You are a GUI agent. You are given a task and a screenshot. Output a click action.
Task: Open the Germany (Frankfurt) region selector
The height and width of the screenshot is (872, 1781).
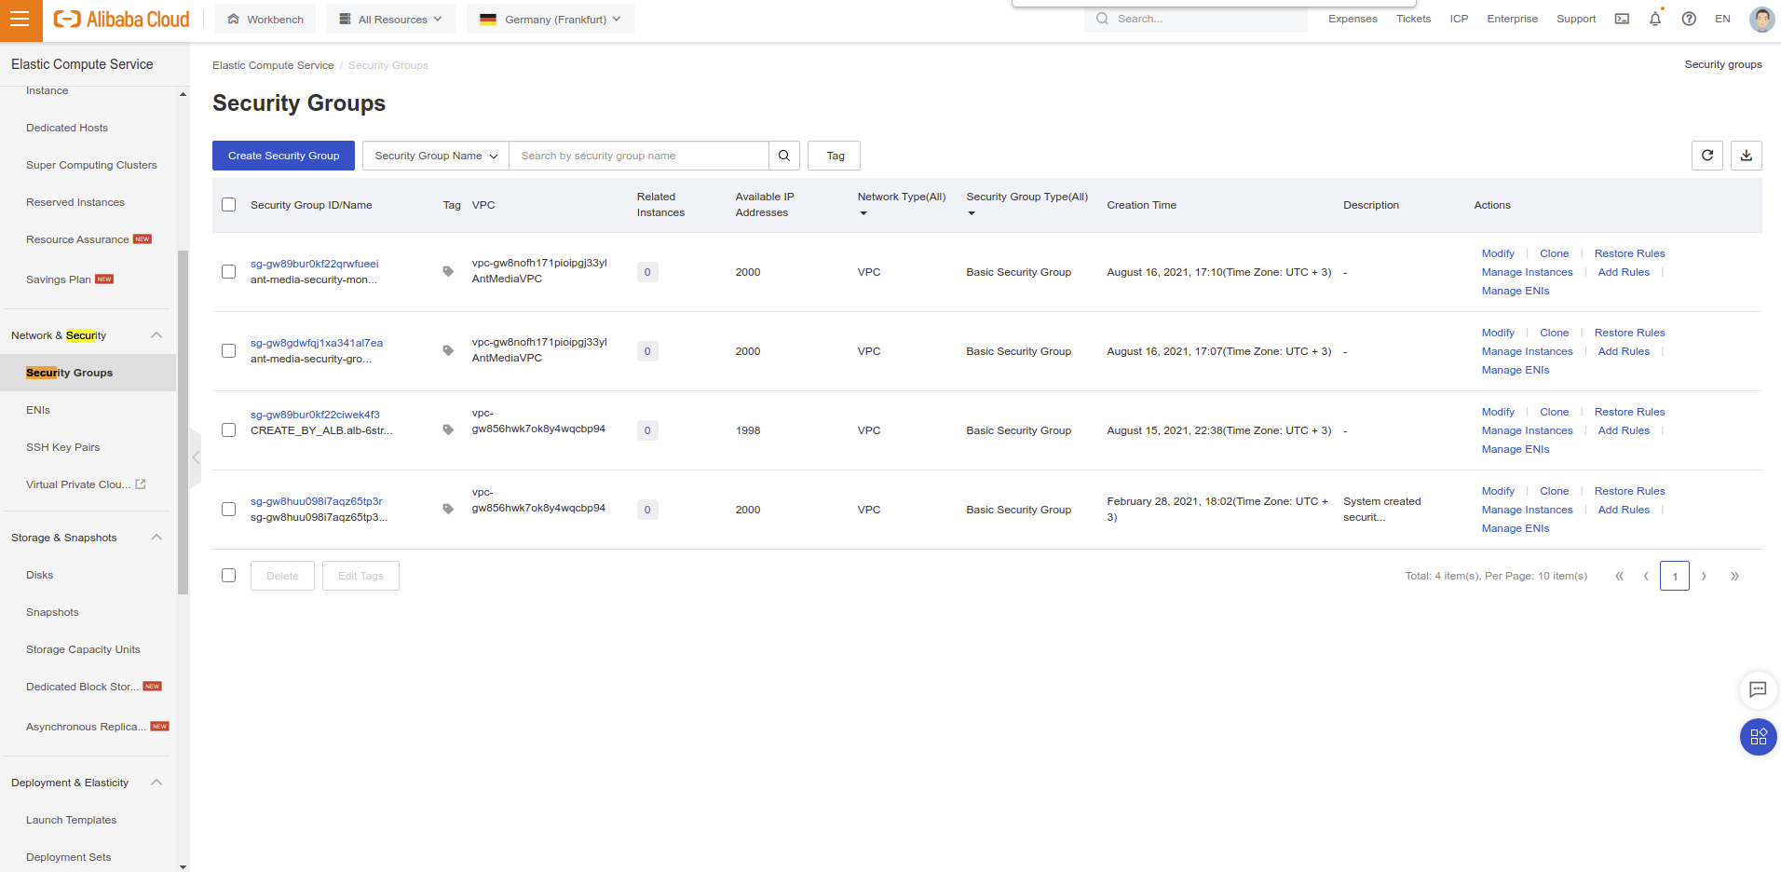click(x=551, y=19)
